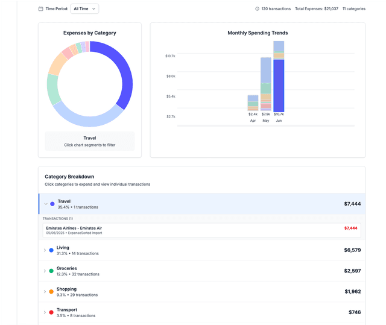
Task: Expand the Groceries category chevron
Action: (x=45, y=271)
